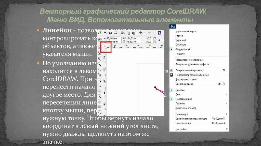Toggle the lock ratio padlock
The height and width of the screenshot is (146, 261).
[x=159, y=40]
